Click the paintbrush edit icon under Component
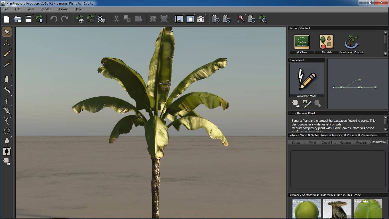 [307, 104]
